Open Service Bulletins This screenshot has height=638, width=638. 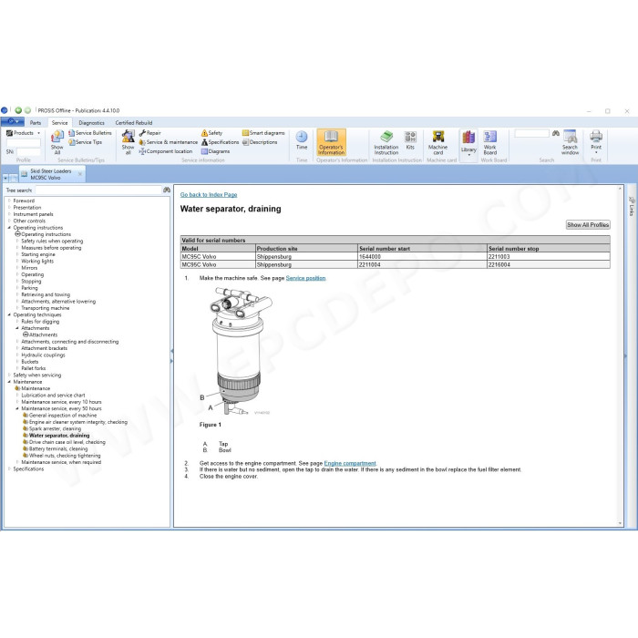point(90,133)
